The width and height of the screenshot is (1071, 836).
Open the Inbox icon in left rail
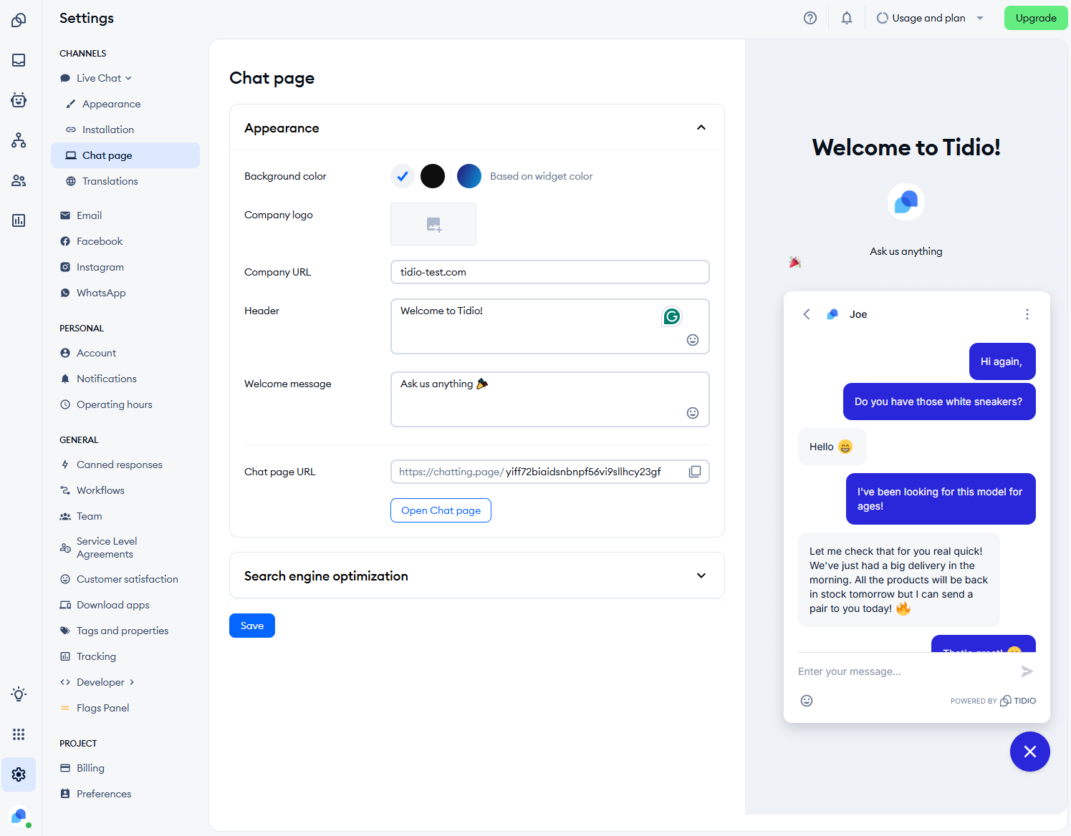tap(19, 60)
